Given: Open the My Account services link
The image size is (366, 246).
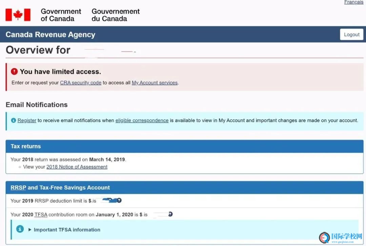Looking at the screenshot, I should pyautogui.click(x=155, y=83).
